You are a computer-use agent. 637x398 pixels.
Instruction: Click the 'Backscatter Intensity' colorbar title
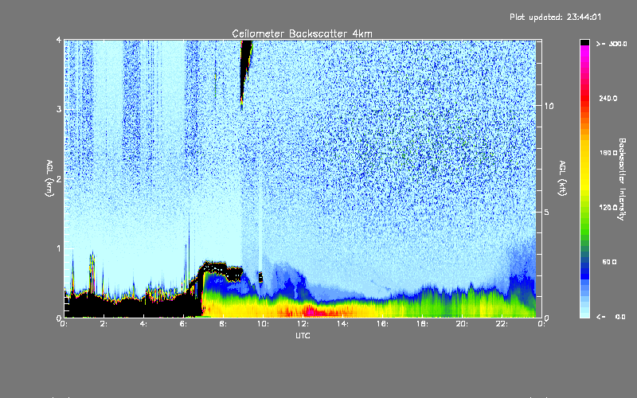pos(622,179)
